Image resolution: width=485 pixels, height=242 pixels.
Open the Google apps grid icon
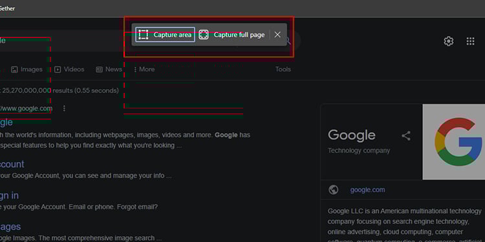tap(471, 41)
